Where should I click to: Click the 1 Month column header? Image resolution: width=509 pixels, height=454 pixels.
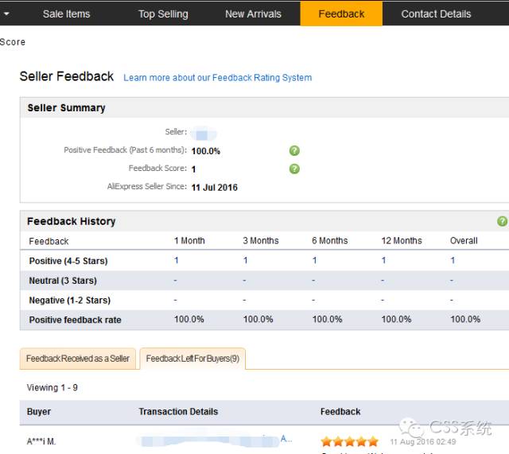(x=189, y=241)
